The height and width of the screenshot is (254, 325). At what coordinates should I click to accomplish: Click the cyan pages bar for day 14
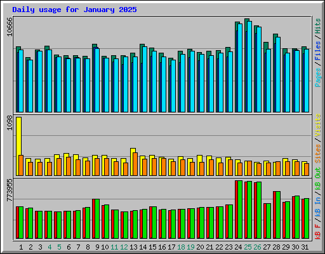(x=145, y=79)
